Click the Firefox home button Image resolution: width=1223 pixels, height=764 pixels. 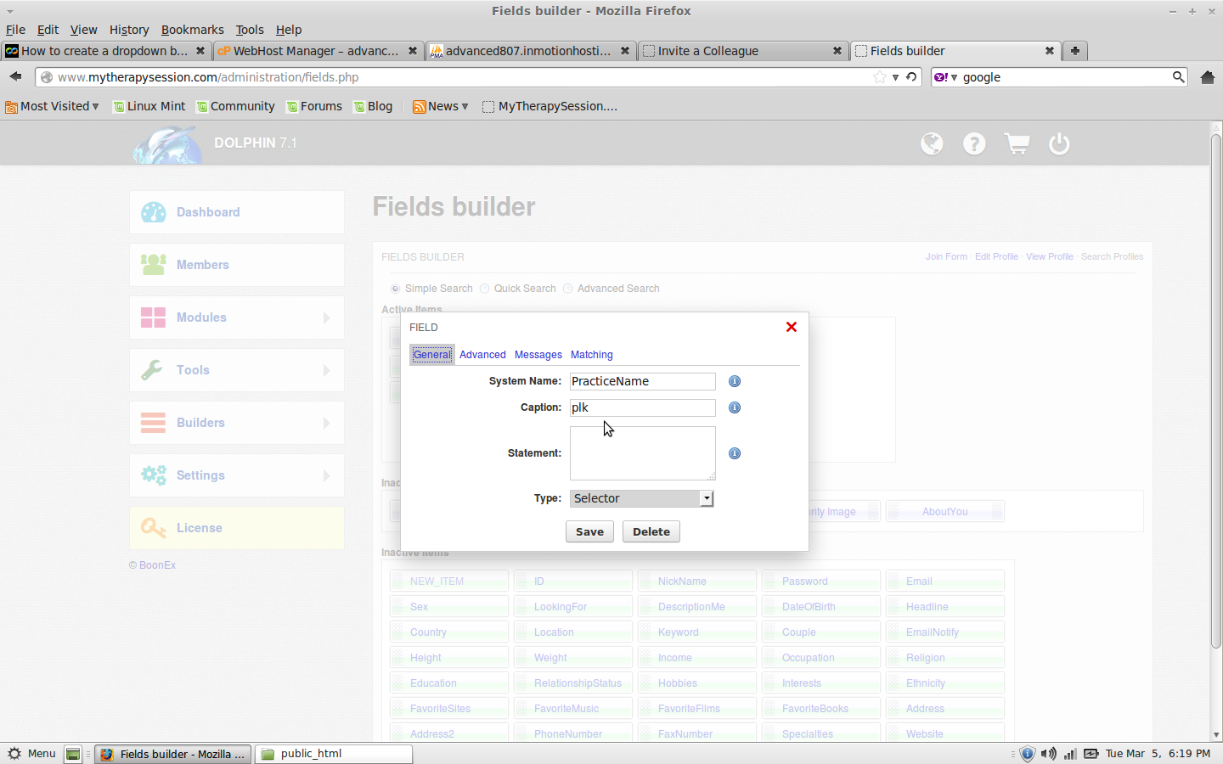click(x=1207, y=77)
